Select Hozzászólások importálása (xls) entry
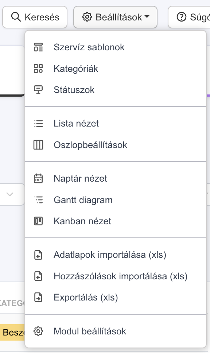210x353 pixels. 116,276
